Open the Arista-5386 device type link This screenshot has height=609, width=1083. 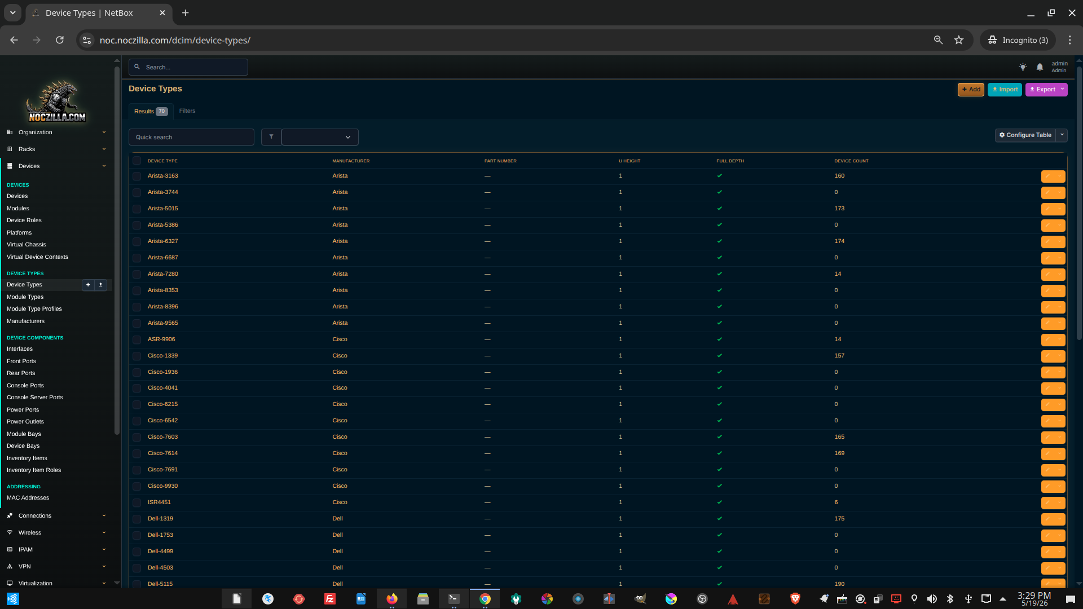pos(163,225)
